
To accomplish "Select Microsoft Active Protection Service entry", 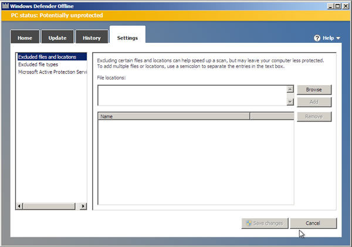I will [52, 72].
